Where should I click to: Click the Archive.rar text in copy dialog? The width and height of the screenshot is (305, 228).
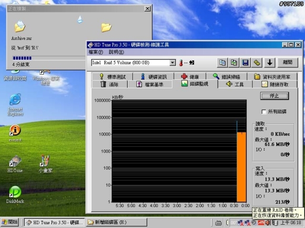[21, 38]
